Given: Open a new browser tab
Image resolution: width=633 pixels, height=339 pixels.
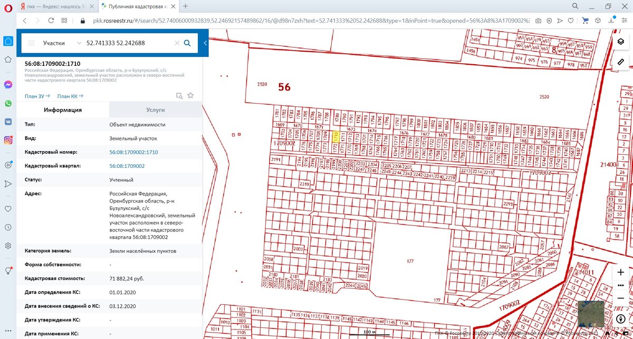Looking at the screenshot, I should [186, 6].
